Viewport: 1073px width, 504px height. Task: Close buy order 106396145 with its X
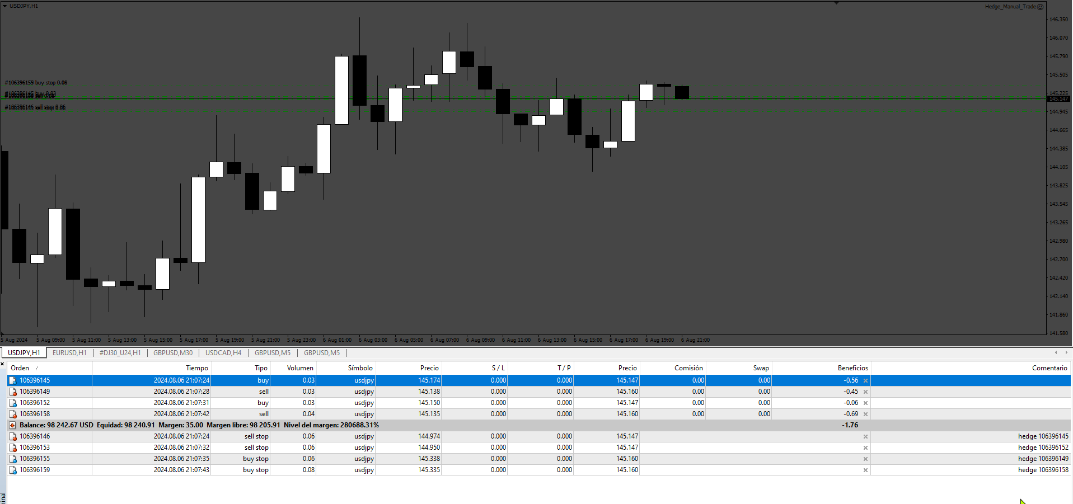(865, 380)
